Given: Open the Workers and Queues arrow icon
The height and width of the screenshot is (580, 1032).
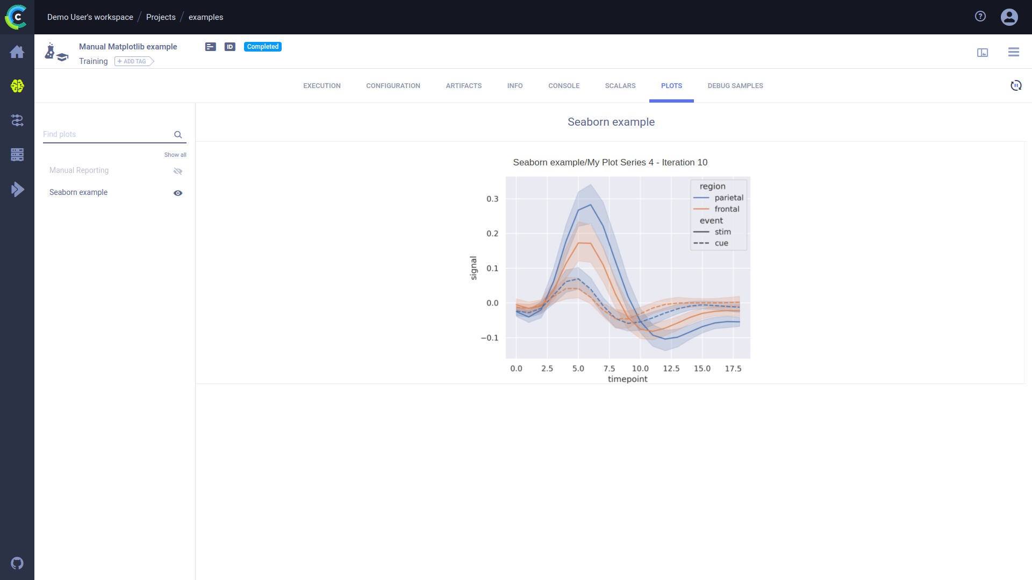Looking at the screenshot, I should pos(17,189).
